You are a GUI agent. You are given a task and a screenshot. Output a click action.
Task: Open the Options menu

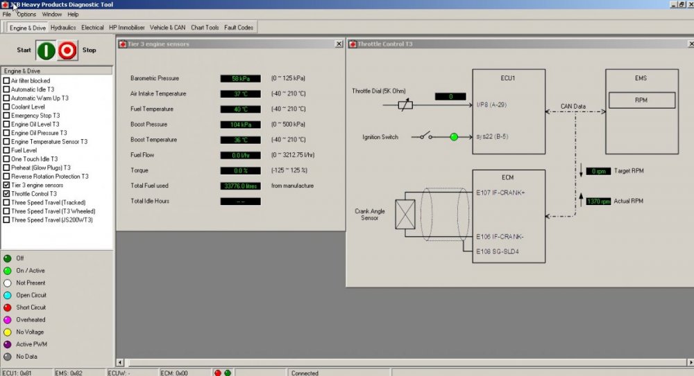[26, 14]
